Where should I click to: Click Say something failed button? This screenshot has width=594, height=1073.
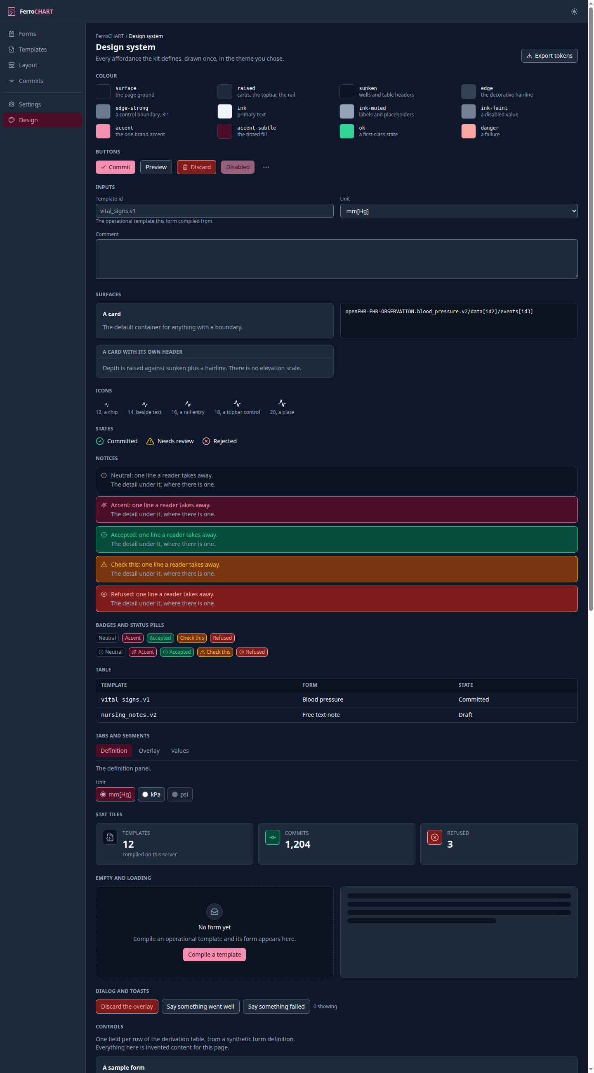[x=276, y=1007]
